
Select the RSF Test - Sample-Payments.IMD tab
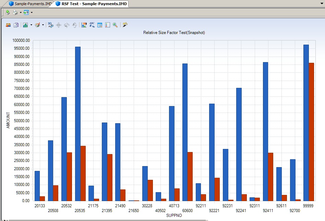click(x=92, y=4)
